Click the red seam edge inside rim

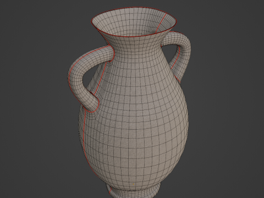tap(161, 23)
